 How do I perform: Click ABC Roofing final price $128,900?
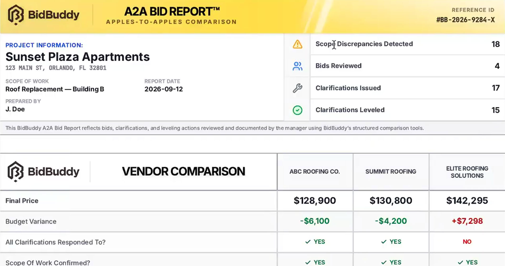315,201
